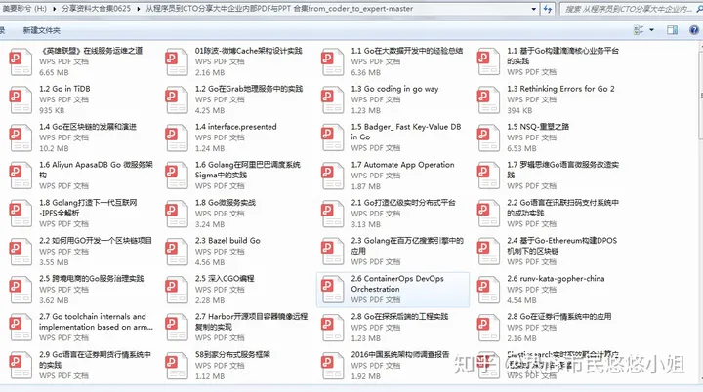Toggle the preview pane icon
Screen dimensions: 703x392
[x=672, y=30]
